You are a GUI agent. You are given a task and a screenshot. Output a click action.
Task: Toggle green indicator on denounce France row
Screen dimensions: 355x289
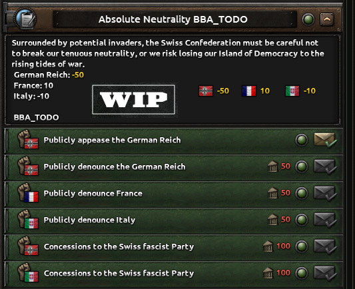pyautogui.click(x=302, y=193)
